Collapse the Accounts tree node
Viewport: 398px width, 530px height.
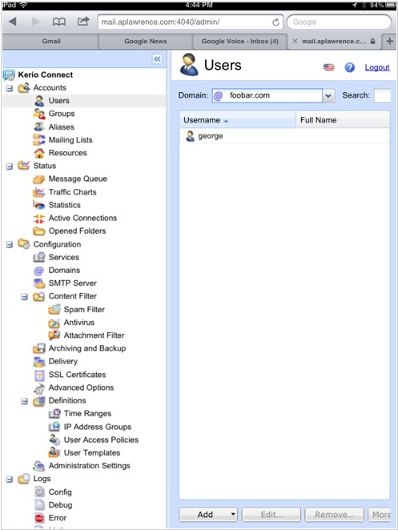pos(10,89)
